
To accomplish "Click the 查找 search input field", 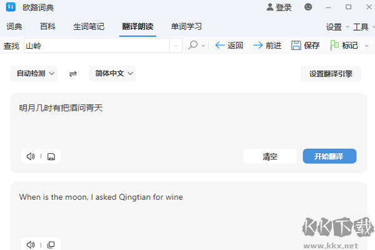I will 96,45.
